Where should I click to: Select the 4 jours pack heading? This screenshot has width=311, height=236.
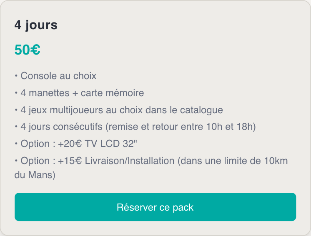tap(36, 25)
